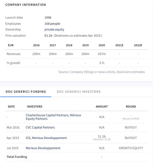Select the Doc Generici Funding tab

pyautogui.click(x=26, y=92)
